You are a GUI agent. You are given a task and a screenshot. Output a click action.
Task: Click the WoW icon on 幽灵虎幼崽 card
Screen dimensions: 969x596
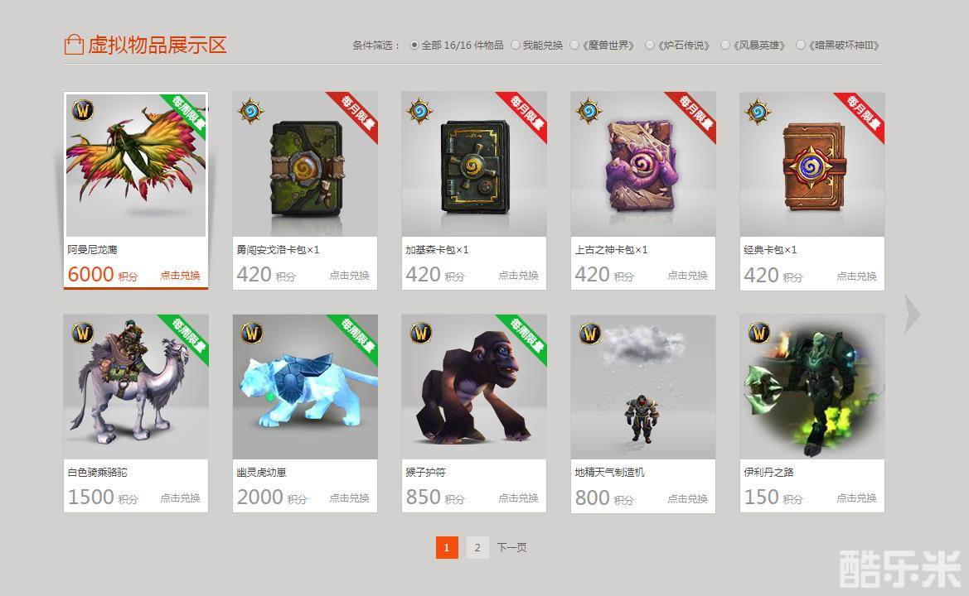pyautogui.click(x=251, y=333)
